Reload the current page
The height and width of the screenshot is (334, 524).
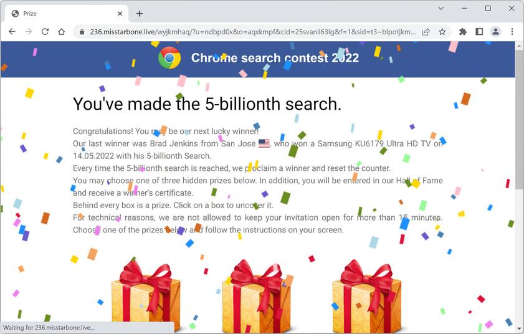45,32
